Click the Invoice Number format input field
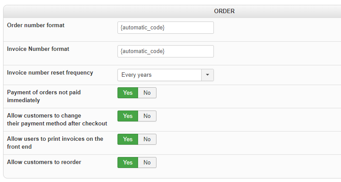 pyautogui.click(x=165, y=51)
